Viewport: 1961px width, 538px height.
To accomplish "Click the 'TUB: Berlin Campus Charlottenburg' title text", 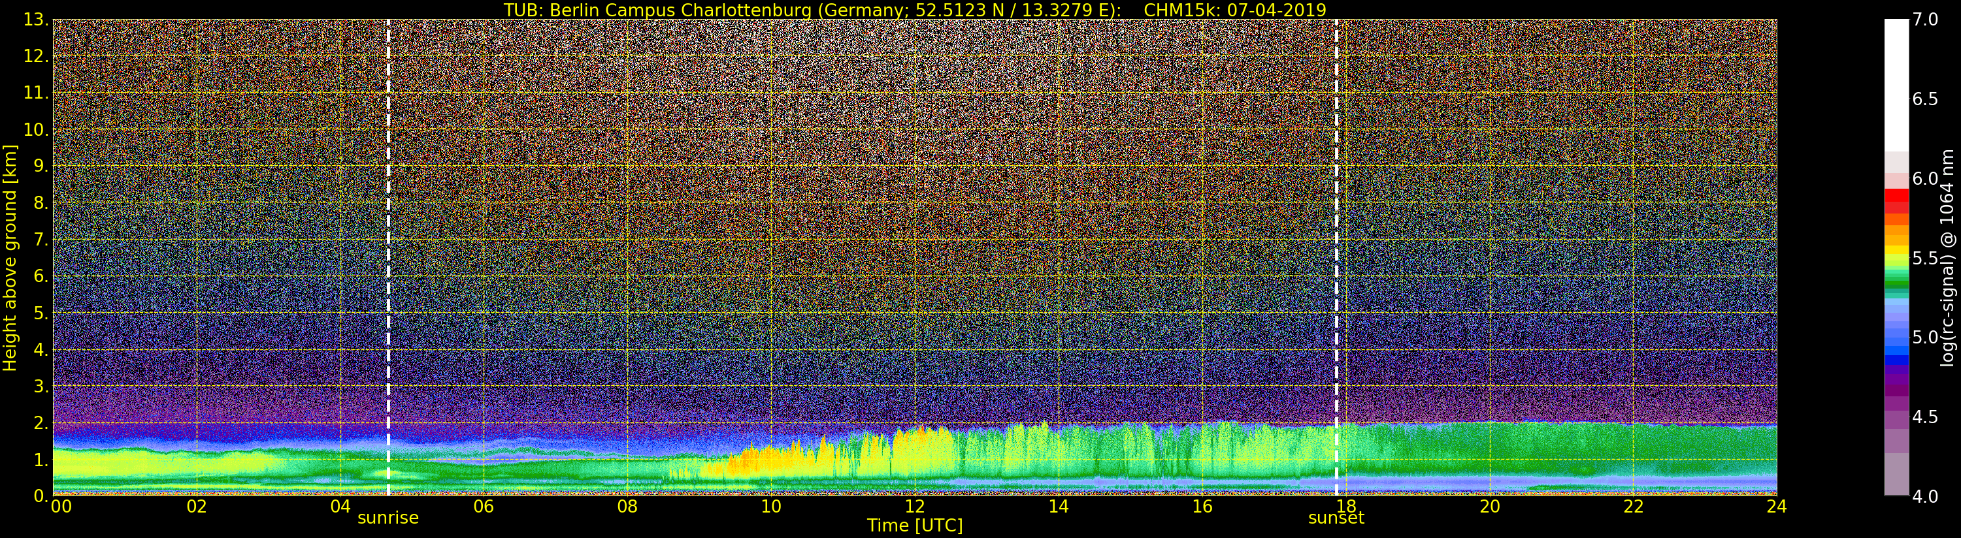I will click(657, 10).
